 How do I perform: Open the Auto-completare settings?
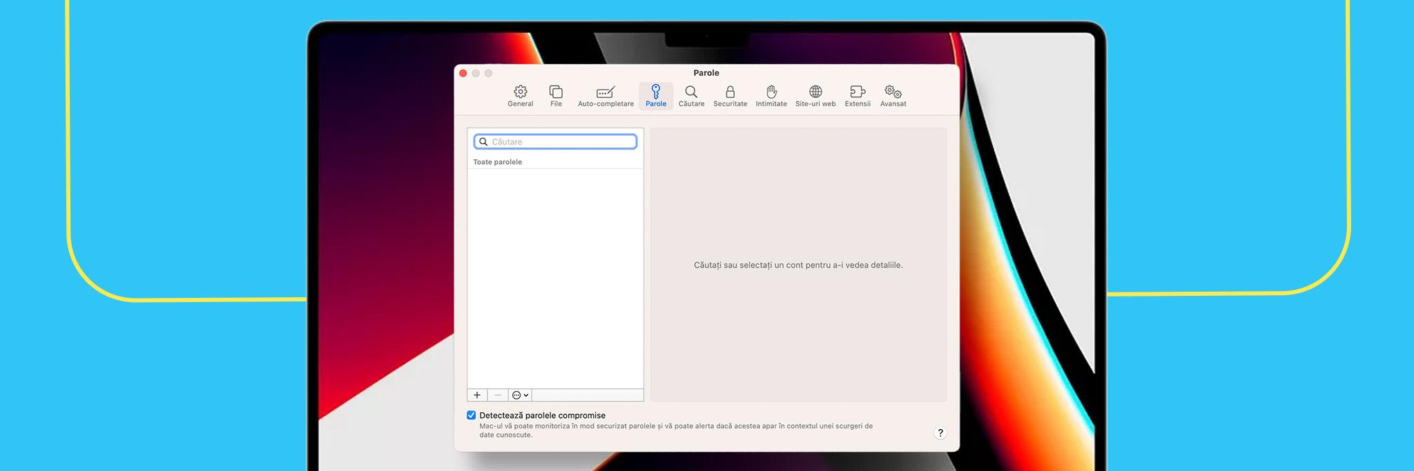[606, 96]
